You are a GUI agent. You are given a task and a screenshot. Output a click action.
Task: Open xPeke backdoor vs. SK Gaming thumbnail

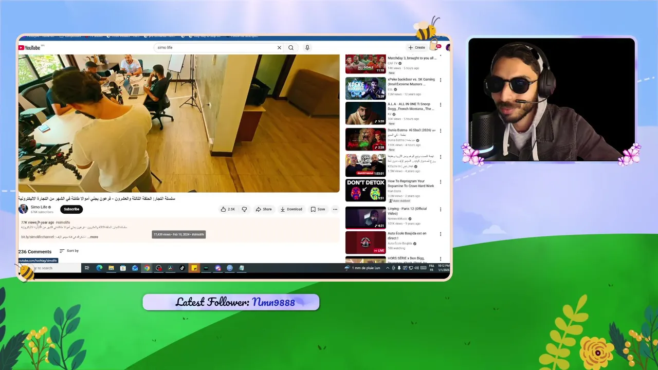pyautogui.click(x=365, y=89)
